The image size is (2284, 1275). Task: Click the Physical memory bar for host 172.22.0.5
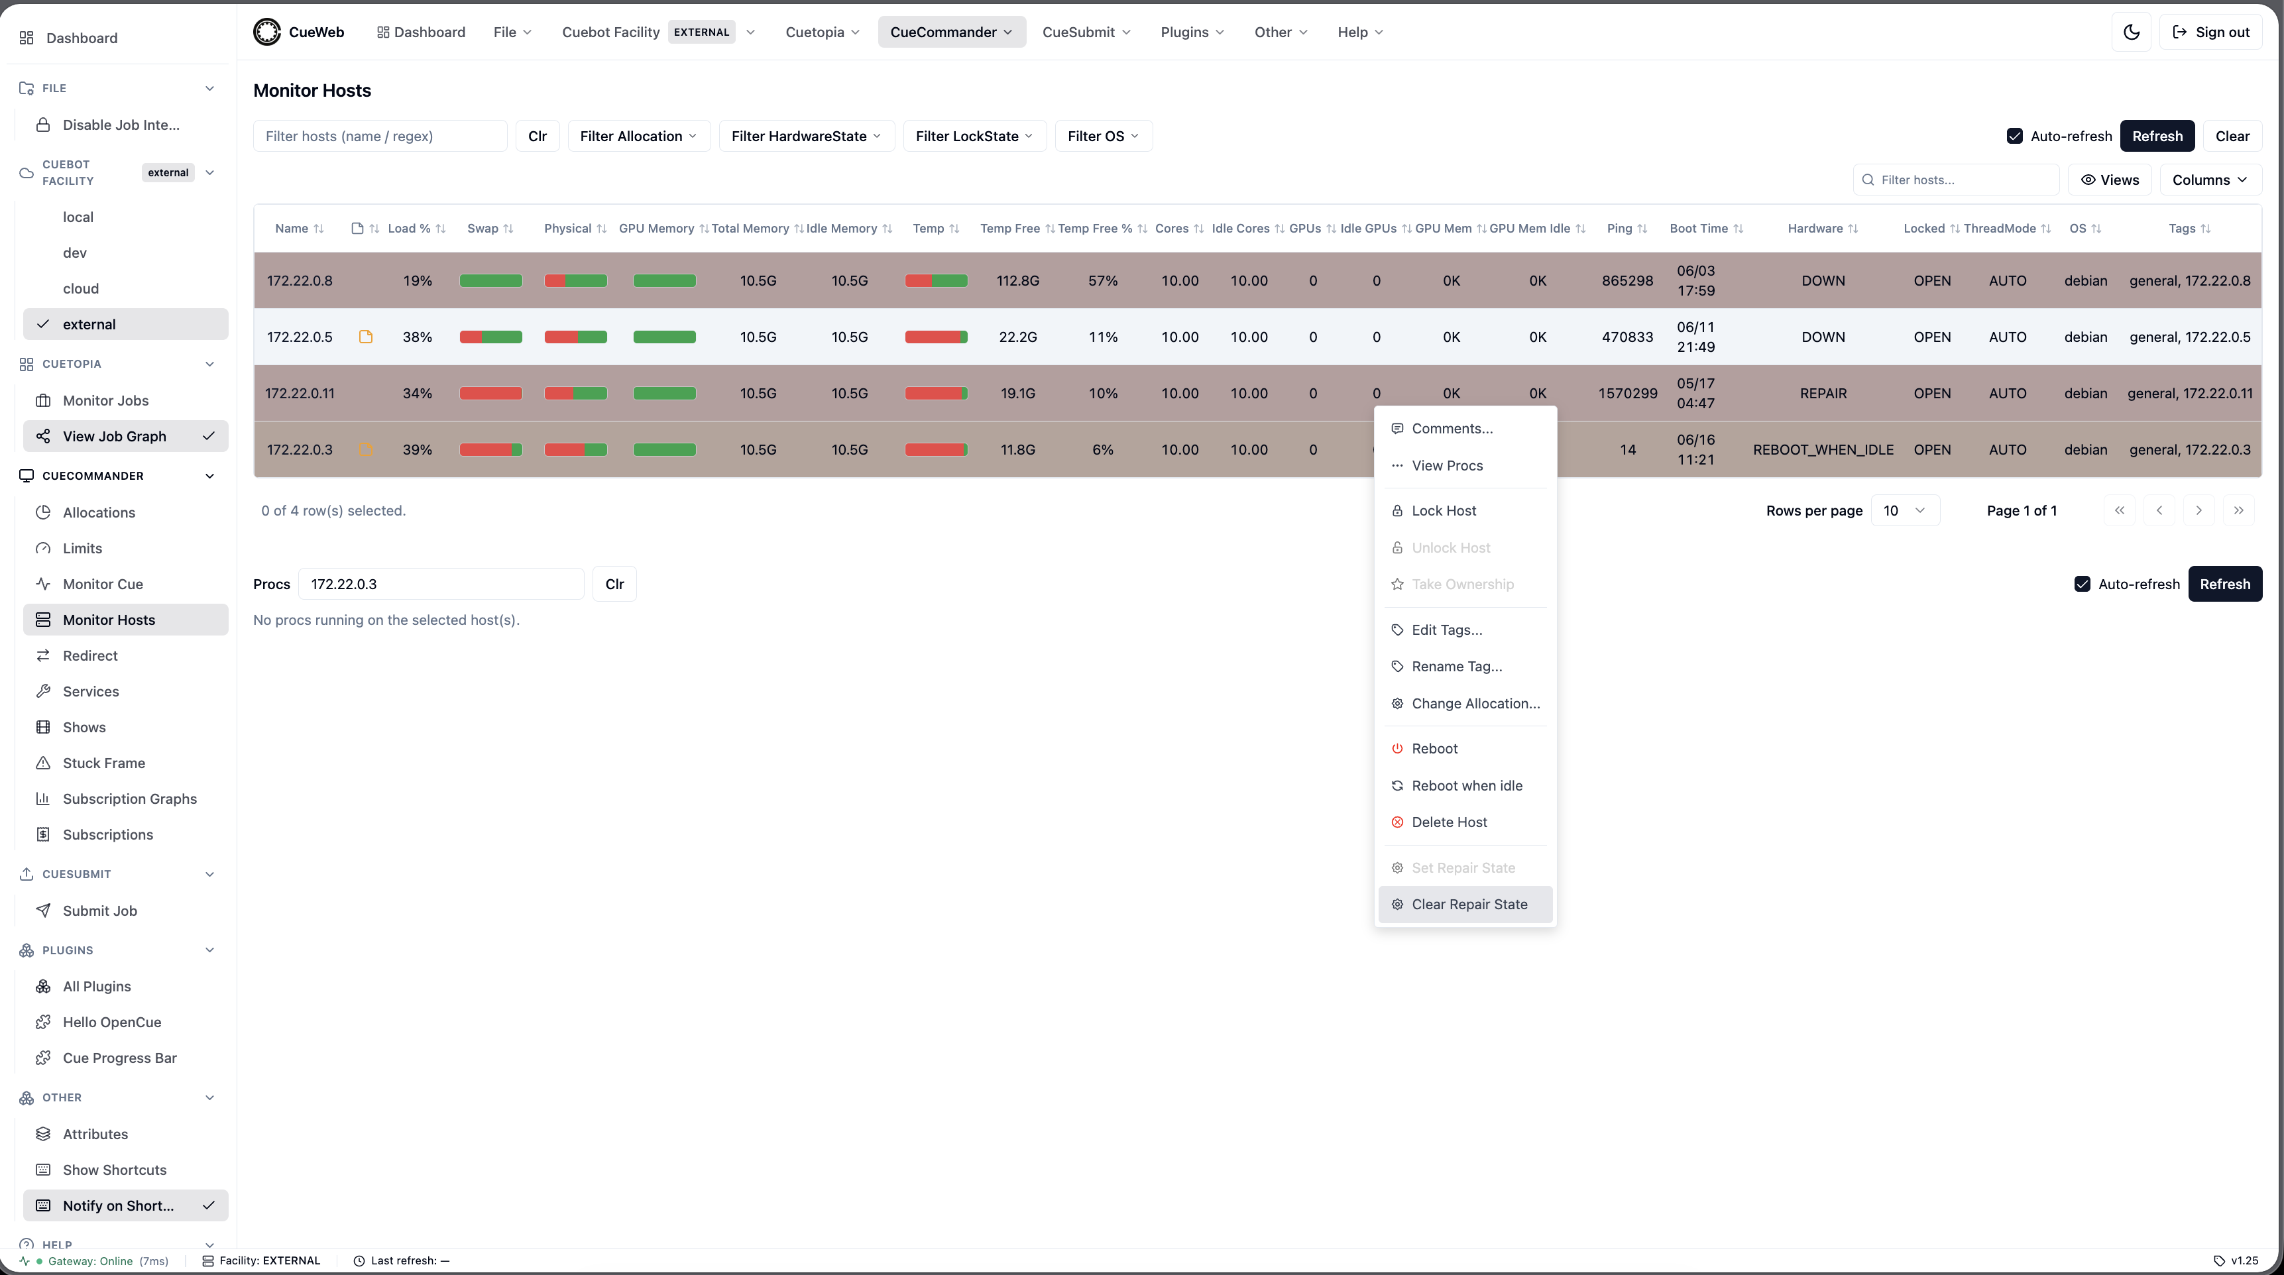(x=575, y=337)
